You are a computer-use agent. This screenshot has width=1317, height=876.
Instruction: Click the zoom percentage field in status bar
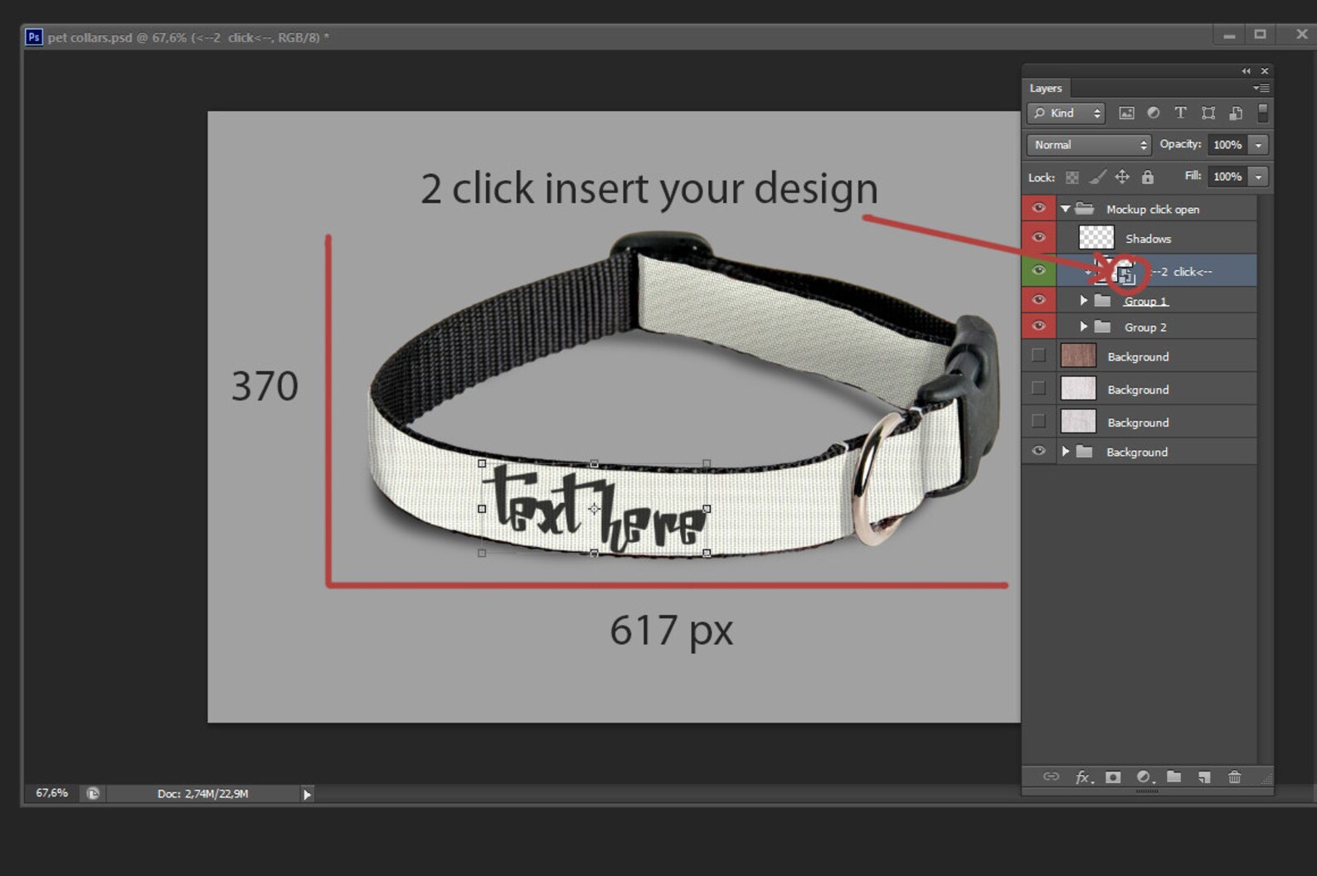point(51,793)
